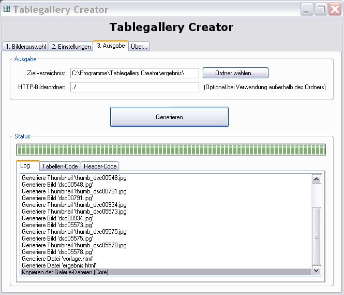
Task: Maximize the Tablegallery Creator window
Action: click(x=321, y=9)
